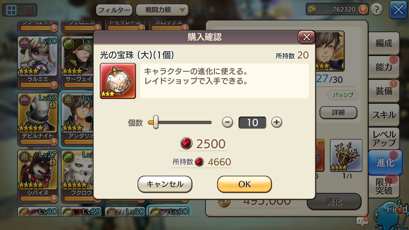
Task: Adjust the 個数 quantity slider handle
Action: 155,122
